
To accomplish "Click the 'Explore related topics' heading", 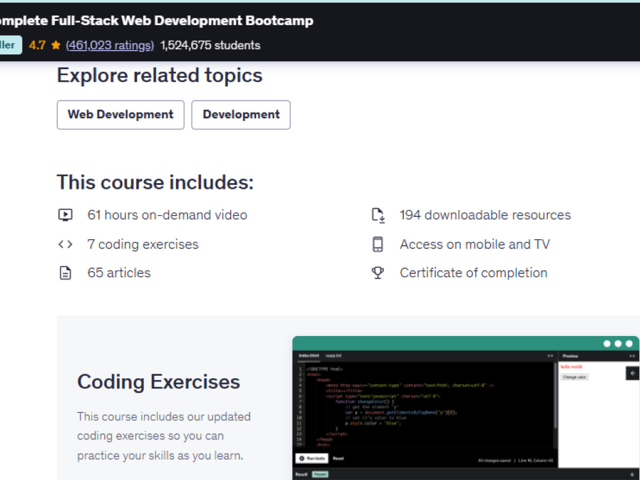I will [x=159, y=76].
